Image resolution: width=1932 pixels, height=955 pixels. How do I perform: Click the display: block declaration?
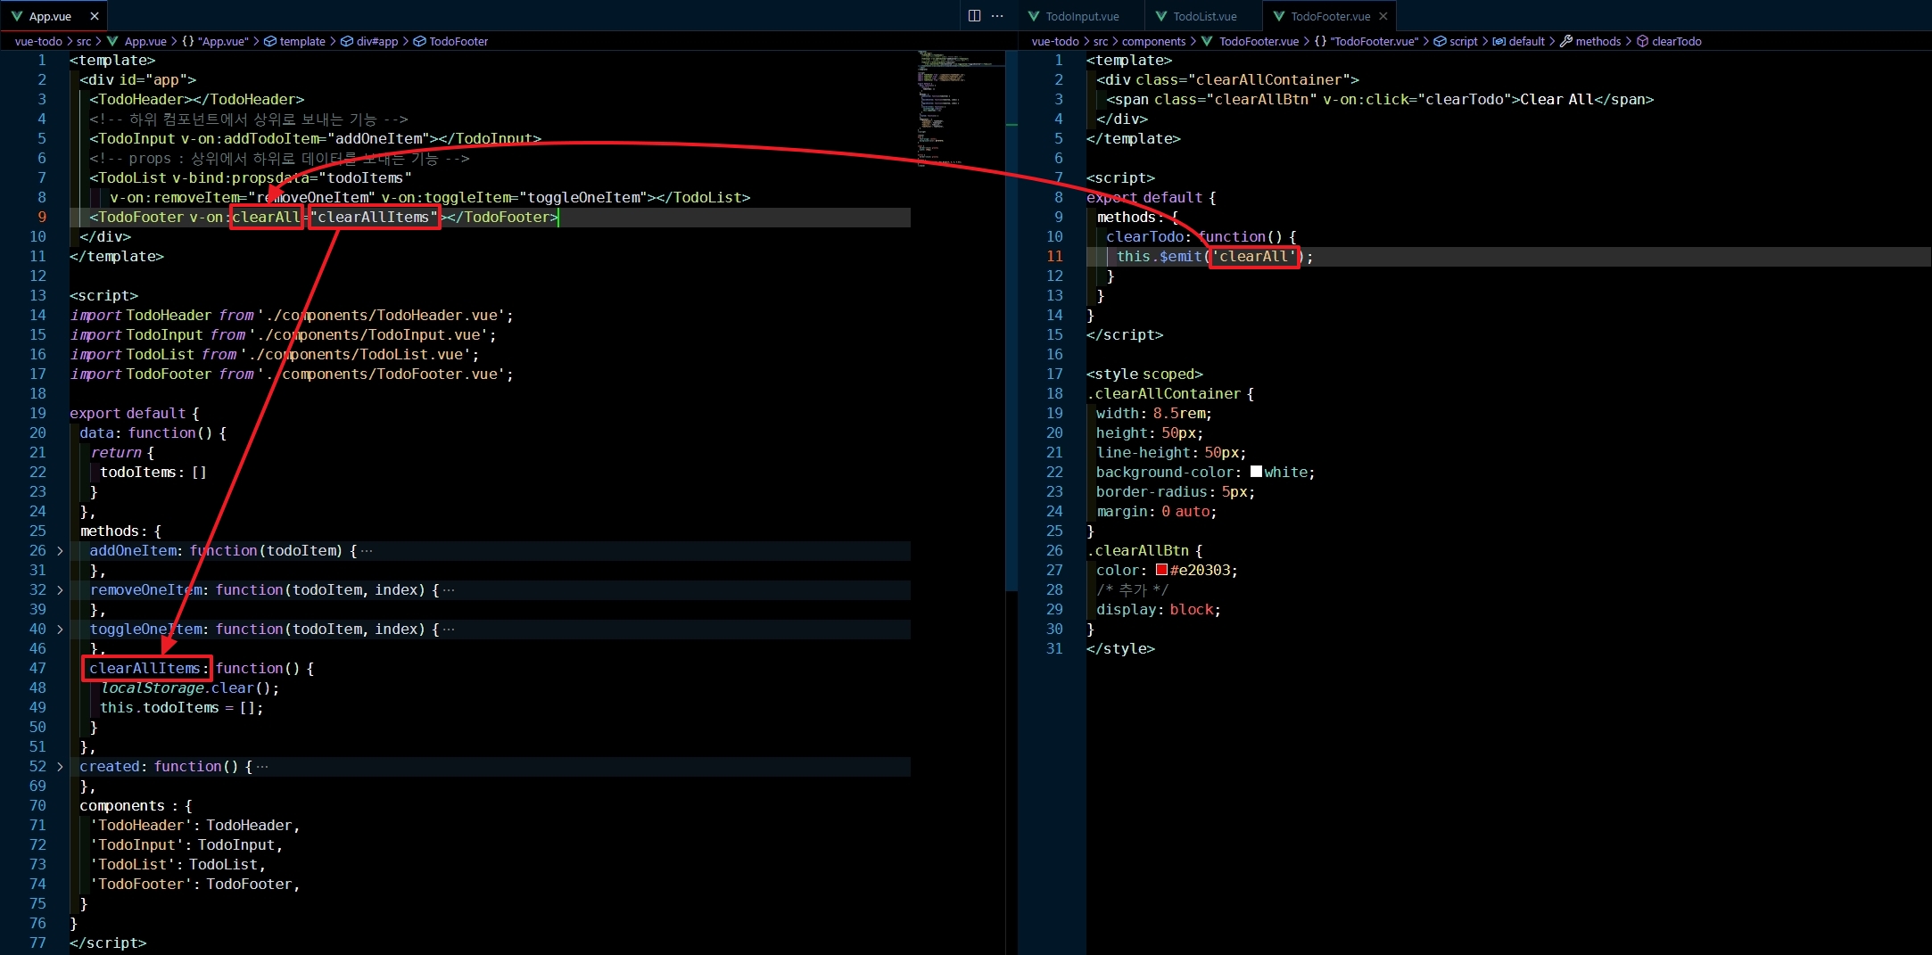point(1159,609)
